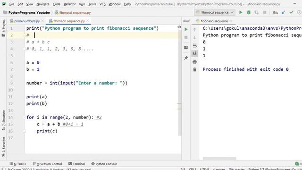Click down the stack trace arrow
The width and height of the screenshot is (302, 170).
pos(194,37)
